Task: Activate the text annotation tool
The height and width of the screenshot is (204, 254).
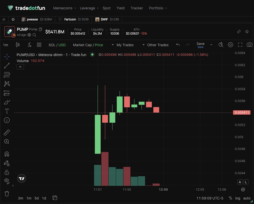Action: (x=7, y=111)
